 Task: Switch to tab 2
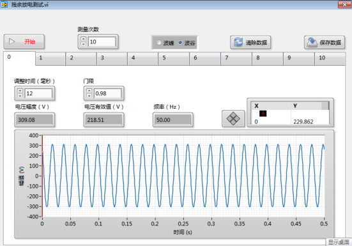[81, 59]
